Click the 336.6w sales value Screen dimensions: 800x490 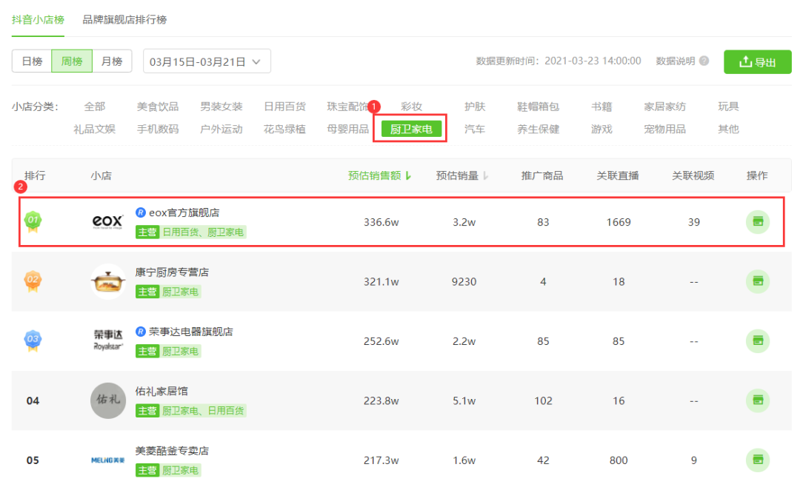(381, 222)
